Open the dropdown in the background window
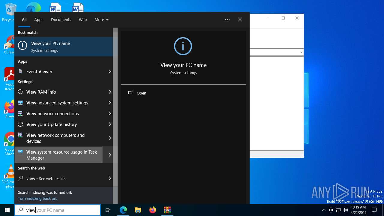Screen dimensions: 384x216 click(x=301, y=52)
